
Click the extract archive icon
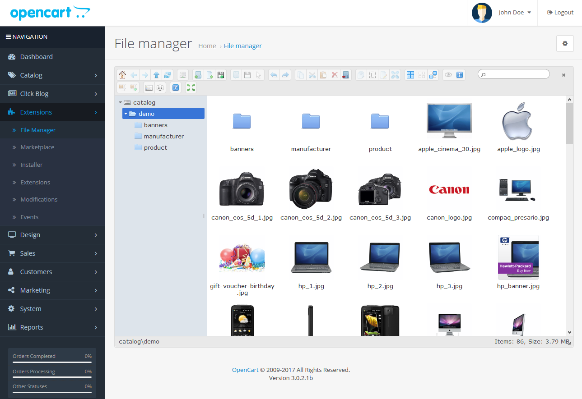click(122, 87)
